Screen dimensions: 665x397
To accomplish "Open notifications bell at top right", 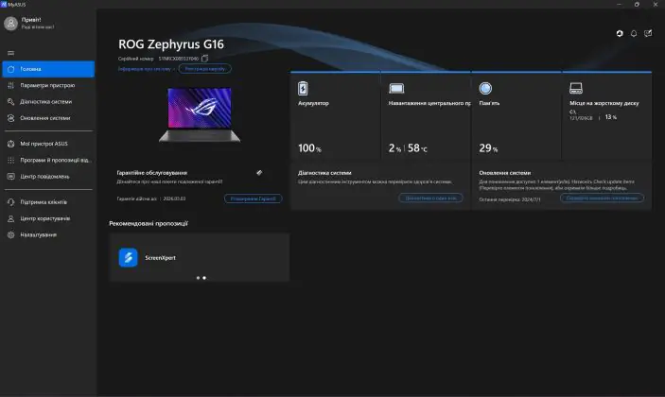I will [x=634, y=33].
